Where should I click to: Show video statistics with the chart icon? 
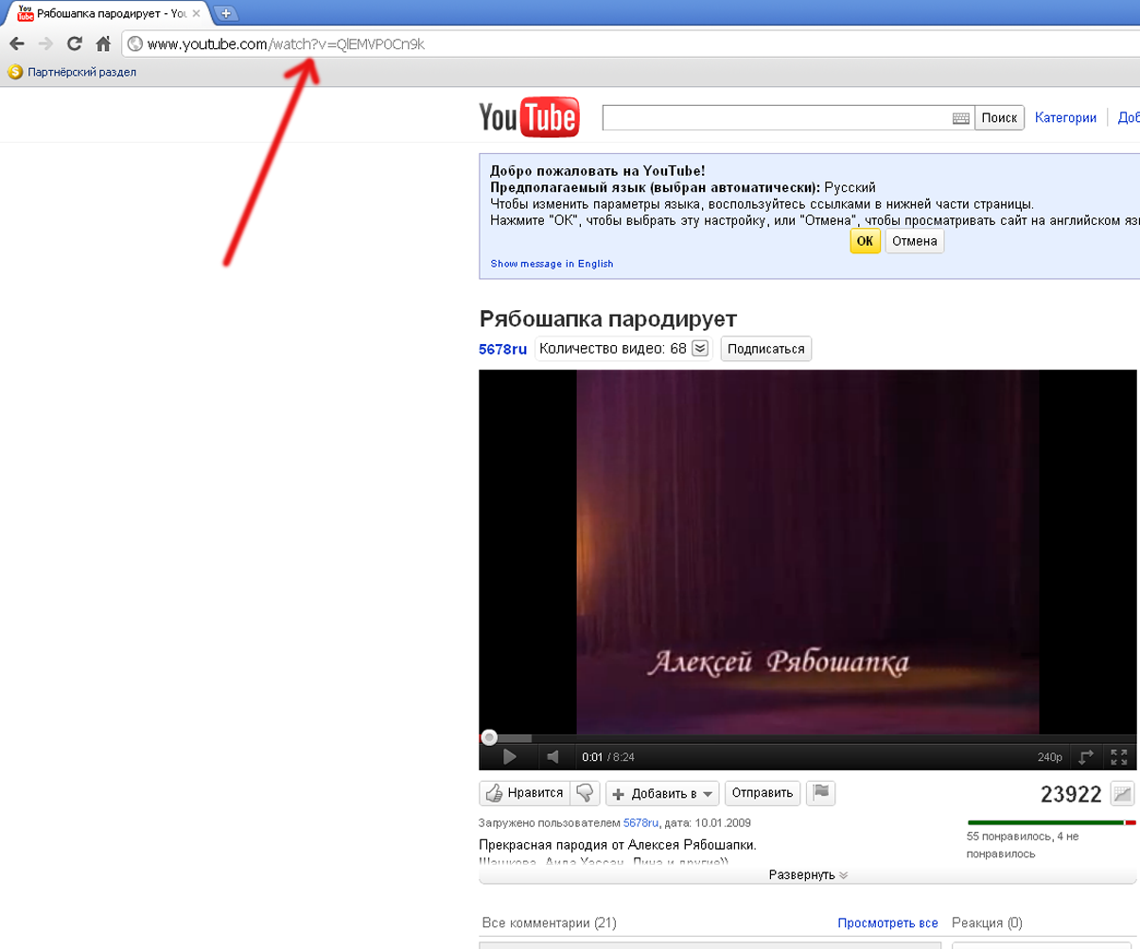(x=1122, y=794)
